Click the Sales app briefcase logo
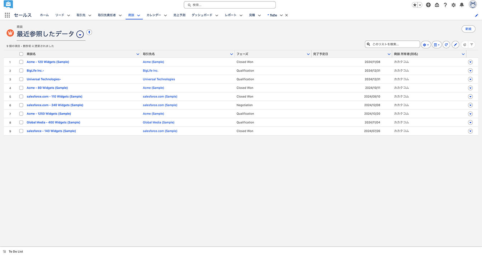 (8, 5)
